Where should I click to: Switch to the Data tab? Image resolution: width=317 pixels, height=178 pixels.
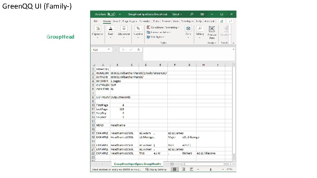(156, 21)
